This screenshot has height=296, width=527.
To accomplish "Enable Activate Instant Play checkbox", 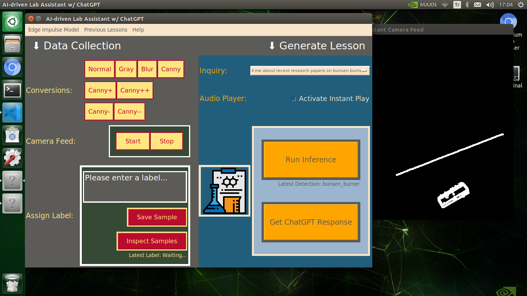I will pos(294,99).
